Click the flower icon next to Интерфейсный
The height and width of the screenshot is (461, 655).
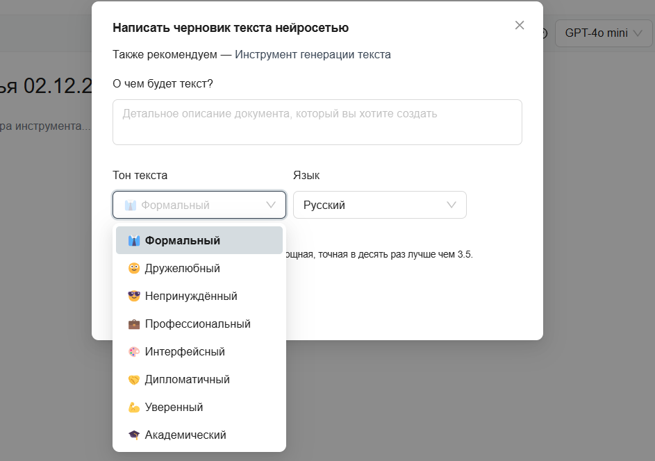point(133,351)
